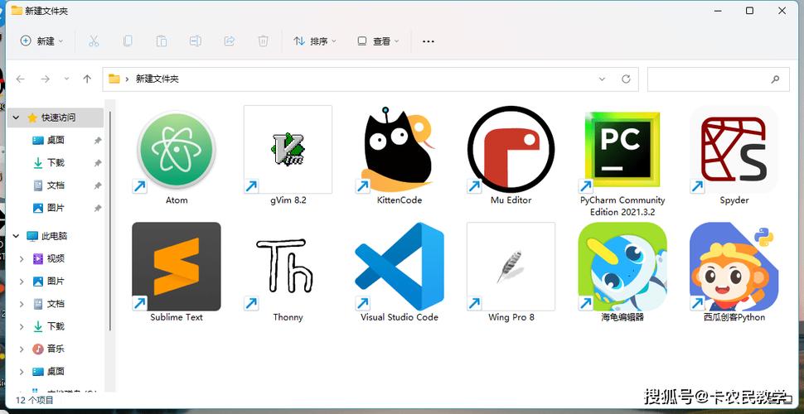Select 桌面 in quick access
Viewport: 804px width, 414px height.
coord(55,140)
